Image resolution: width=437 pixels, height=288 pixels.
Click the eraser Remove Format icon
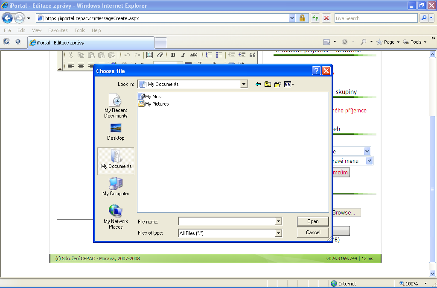click(160, 55)
